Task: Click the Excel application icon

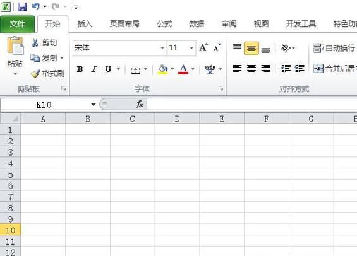Action: [6, 7]
